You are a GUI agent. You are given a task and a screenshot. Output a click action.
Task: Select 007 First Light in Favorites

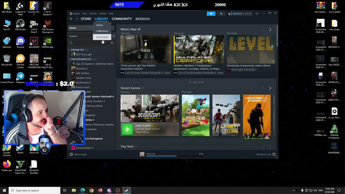[x=84, y=54]
